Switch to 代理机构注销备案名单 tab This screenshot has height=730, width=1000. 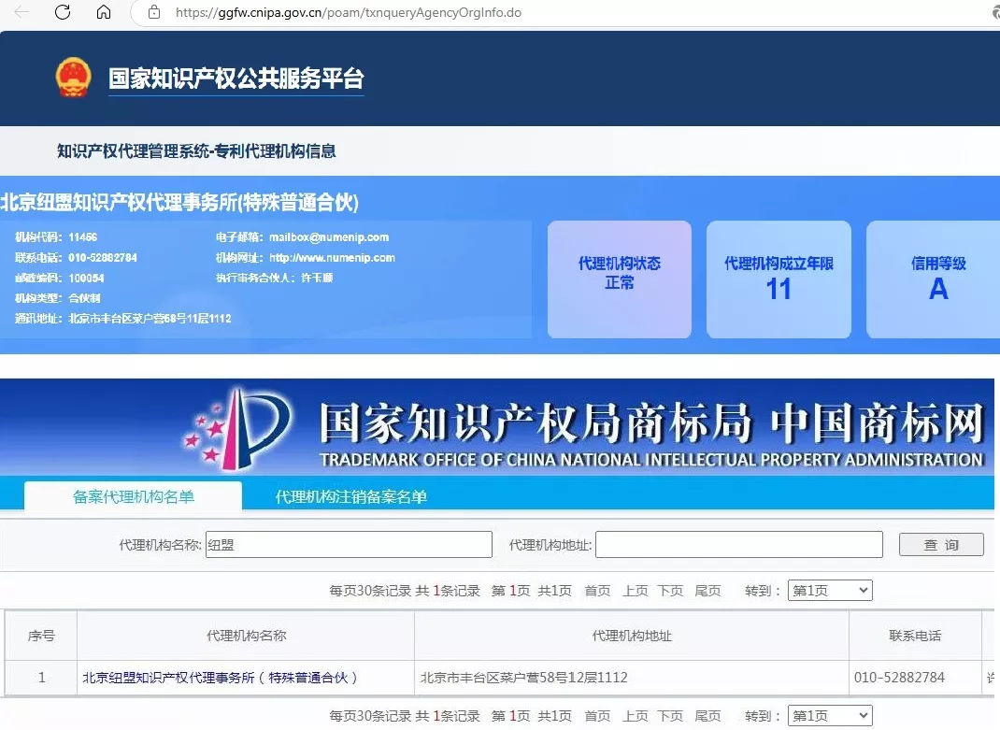350,496
